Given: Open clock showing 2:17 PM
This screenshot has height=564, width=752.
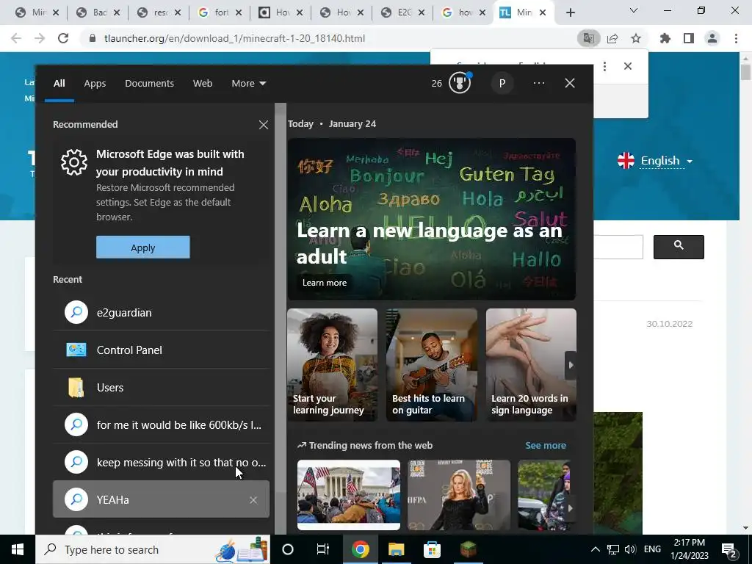Looking at the screenshot, I should tap(689, 549).
